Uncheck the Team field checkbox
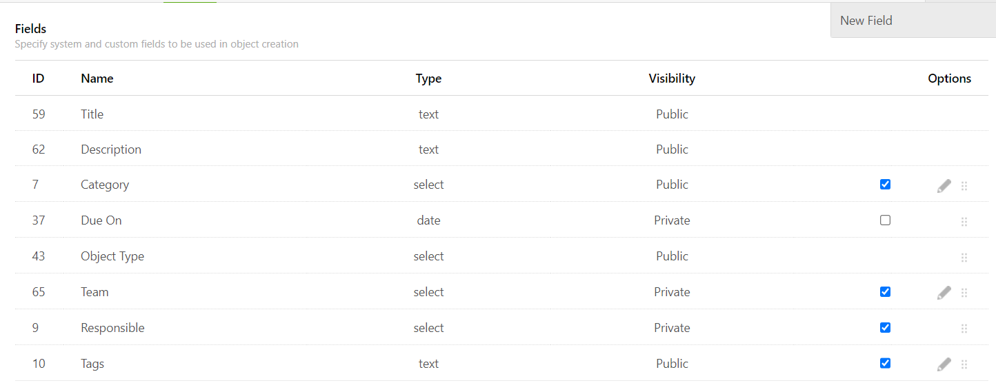 click(886, 291)
